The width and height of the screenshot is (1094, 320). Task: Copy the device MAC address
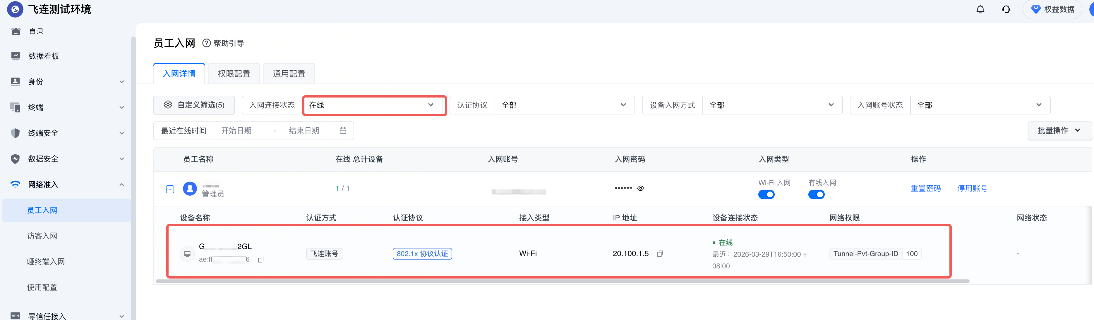261,259
